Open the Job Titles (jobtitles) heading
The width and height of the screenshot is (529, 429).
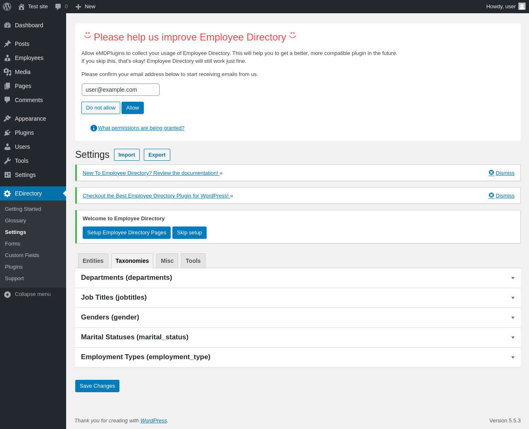tap(114, 298)
